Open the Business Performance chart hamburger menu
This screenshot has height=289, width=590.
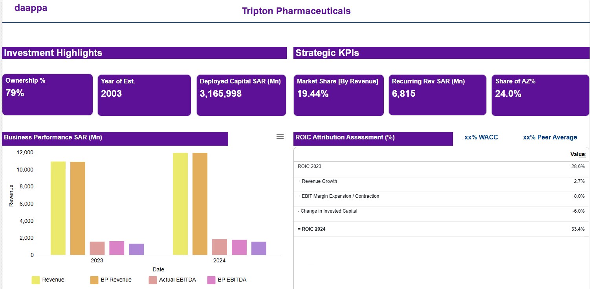[280, 137]
